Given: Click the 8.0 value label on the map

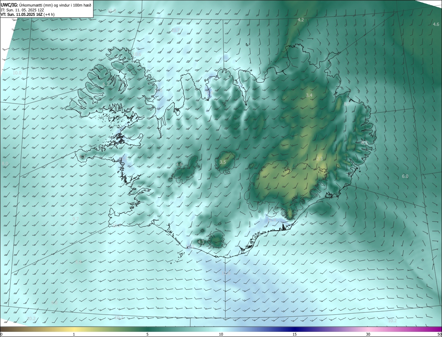Looking at the screenshot, I should [x=5, y=163].
